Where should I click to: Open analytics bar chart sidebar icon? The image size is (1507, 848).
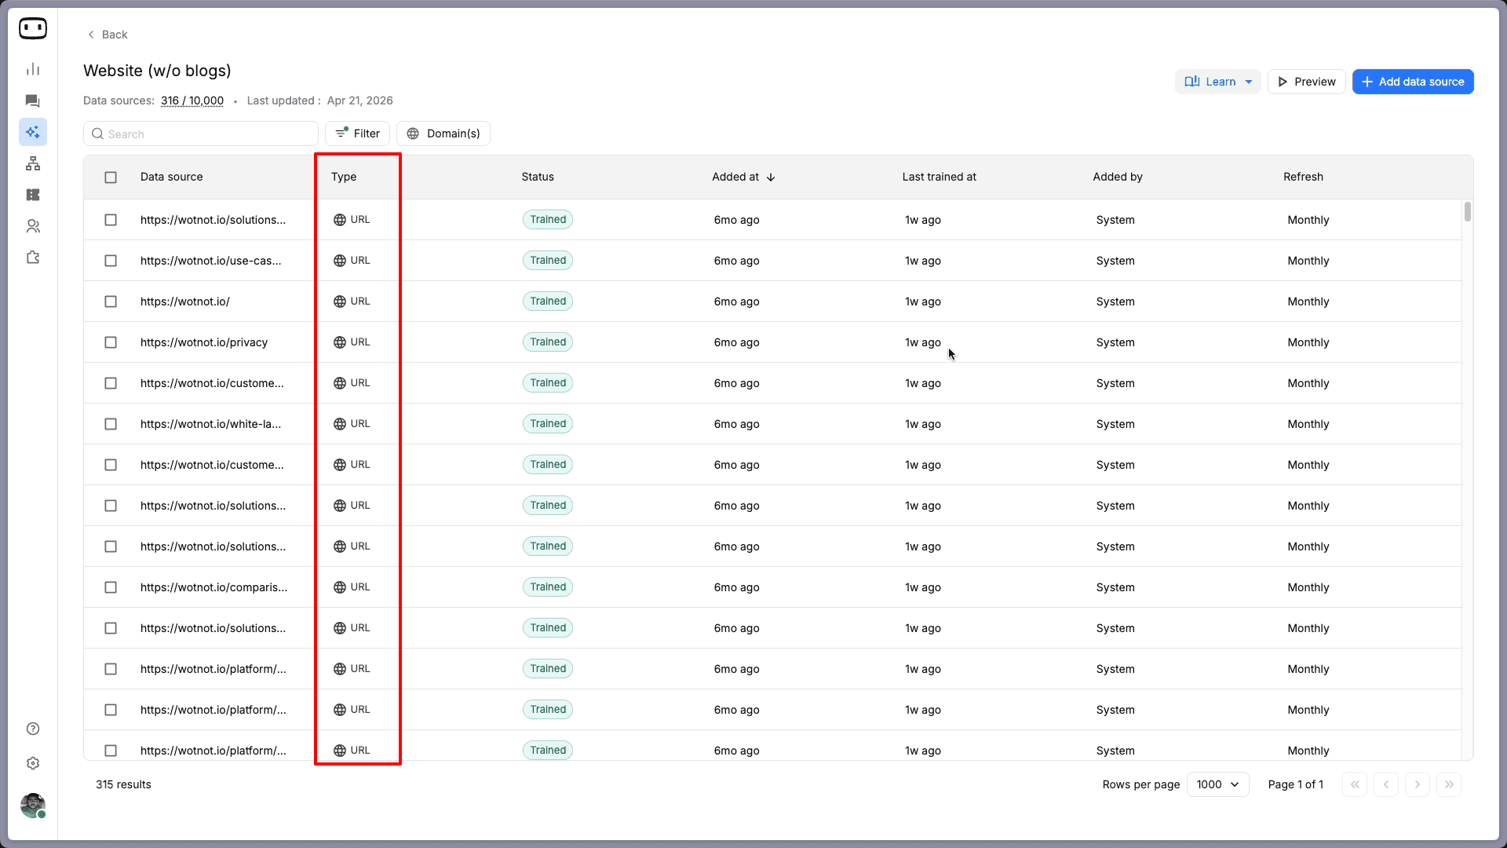point(33,69)
